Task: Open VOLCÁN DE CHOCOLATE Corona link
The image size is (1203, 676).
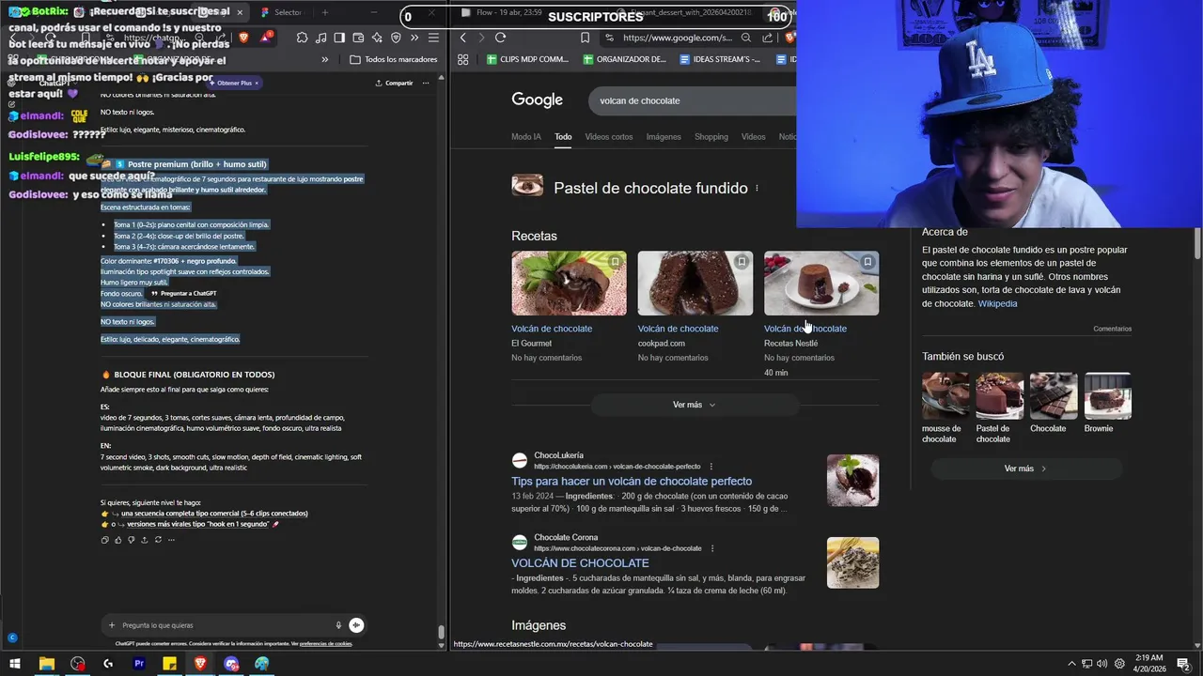Action: pyautogui.click(x=580, y=563)
